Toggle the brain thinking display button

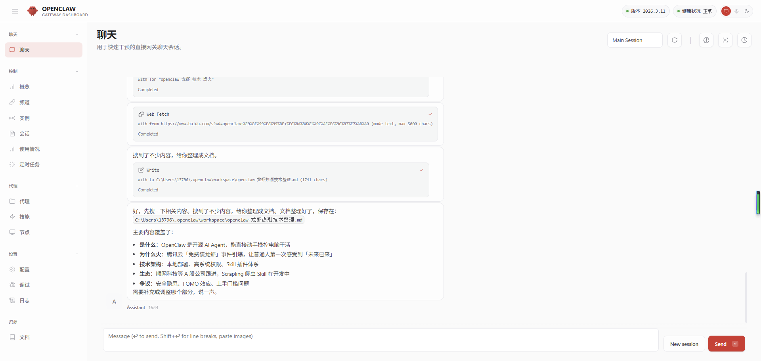[706, 40]
